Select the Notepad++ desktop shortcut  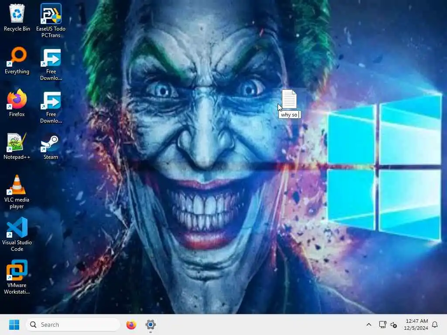tap(17, 146)
